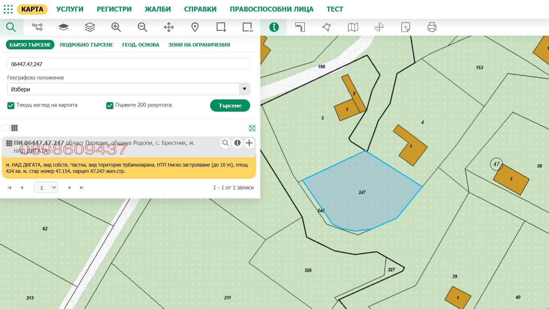The image size is (549, 309).
Task: Toggle 'Първите 200 резултата' checkbox
Action: click(110, 105)
